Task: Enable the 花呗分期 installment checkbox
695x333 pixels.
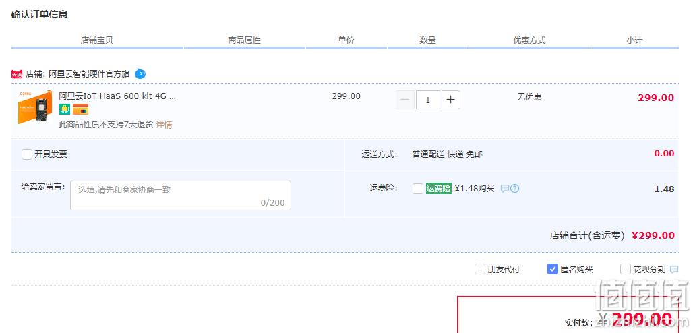Action: coord(626,269)
